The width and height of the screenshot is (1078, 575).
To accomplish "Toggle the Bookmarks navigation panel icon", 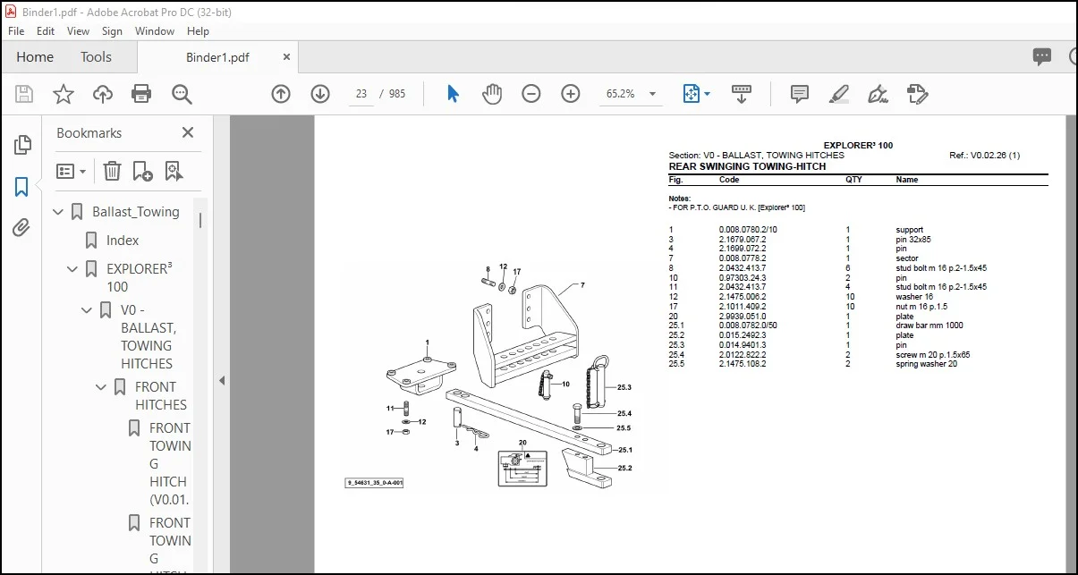I will [x=22, y=187].
